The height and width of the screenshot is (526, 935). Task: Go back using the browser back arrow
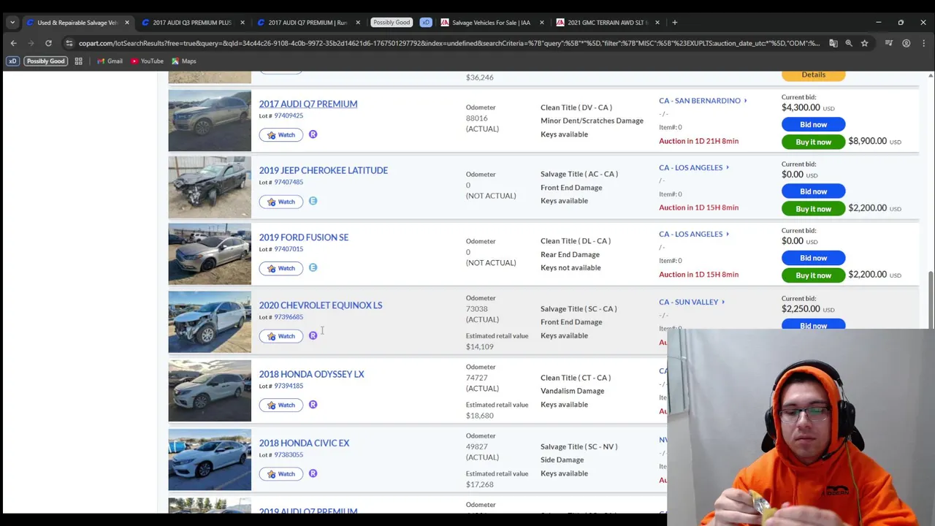[x=13, y=43]
